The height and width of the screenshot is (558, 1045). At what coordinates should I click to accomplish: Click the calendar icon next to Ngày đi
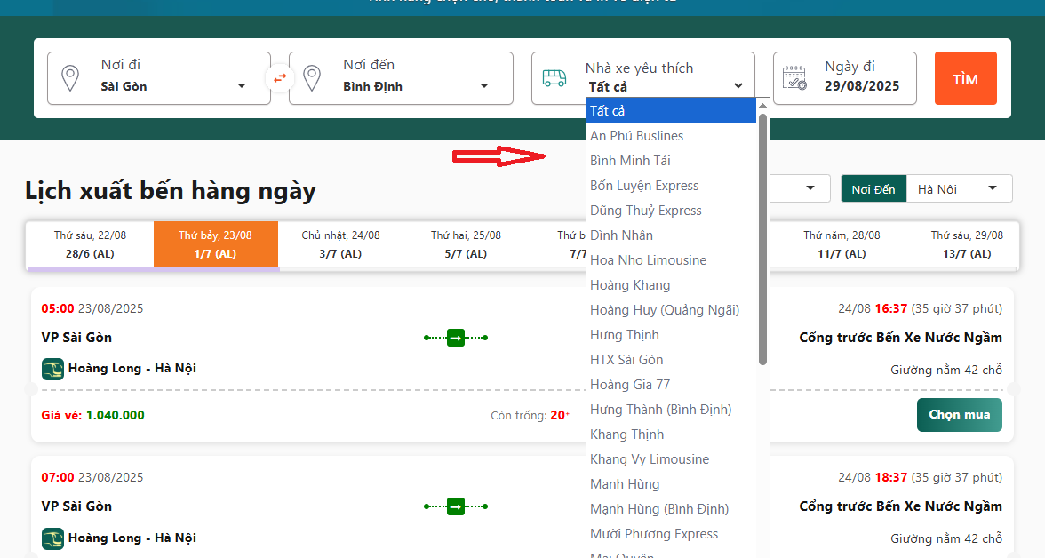pyautogui.click(x=794, y=78)
